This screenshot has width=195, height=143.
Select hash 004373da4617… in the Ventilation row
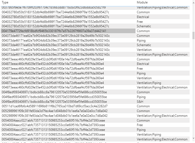[x=56, y=50]
